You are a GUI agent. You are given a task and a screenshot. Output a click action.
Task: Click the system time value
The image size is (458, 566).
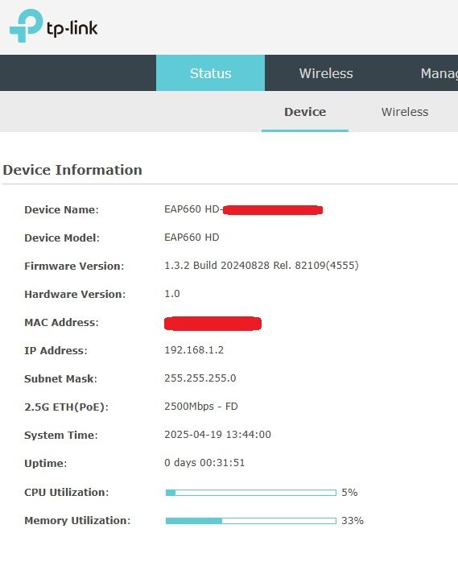pyautogui.click(x=217, y=435)
